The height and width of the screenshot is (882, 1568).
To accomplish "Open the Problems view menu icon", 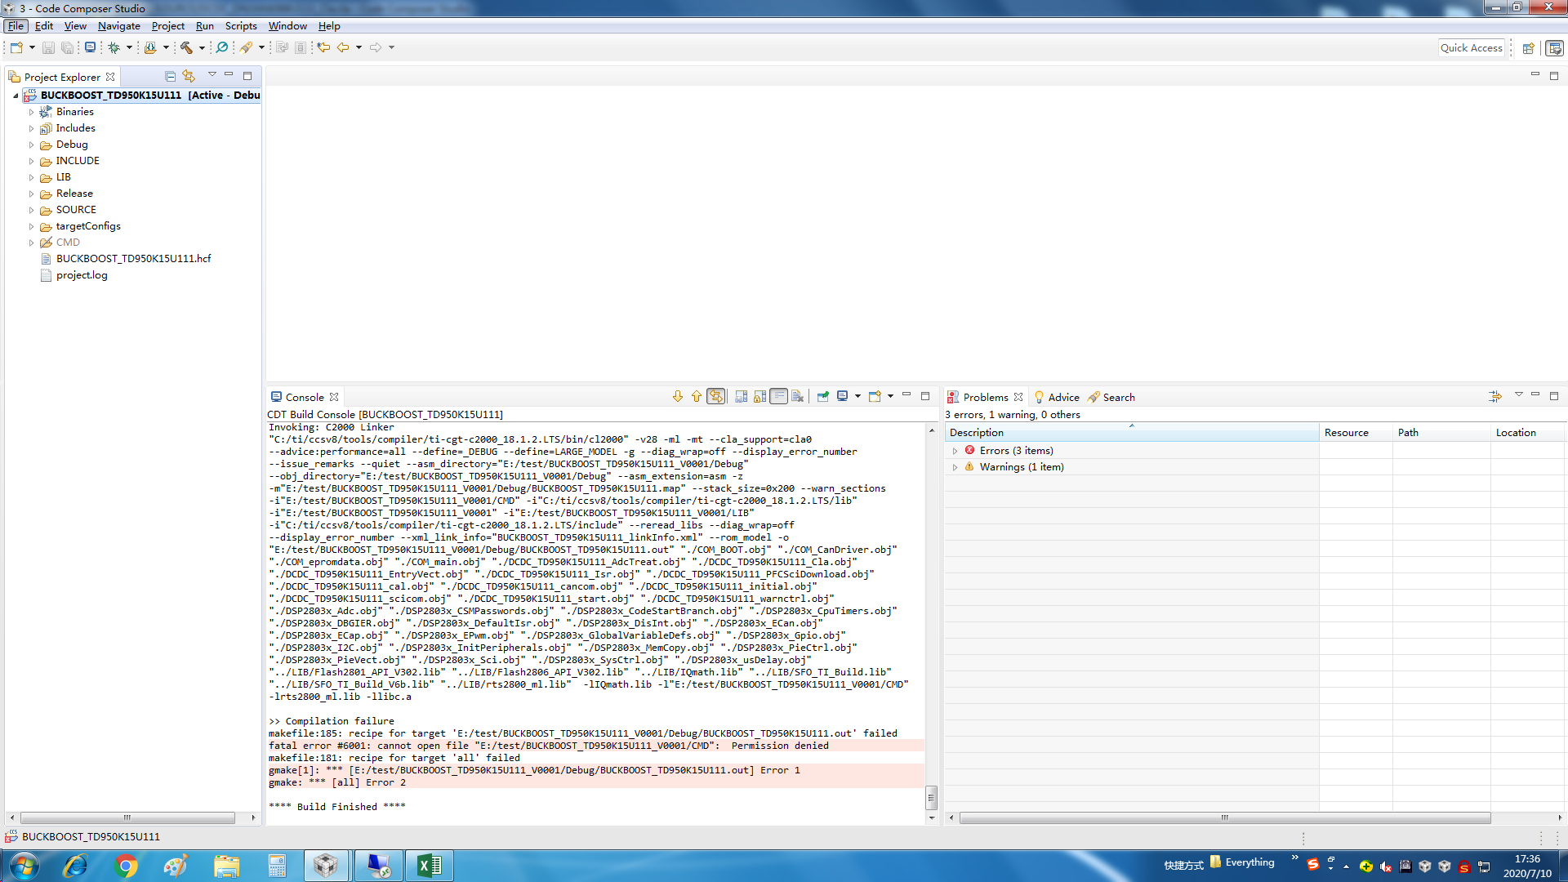I will [1519, 395].
